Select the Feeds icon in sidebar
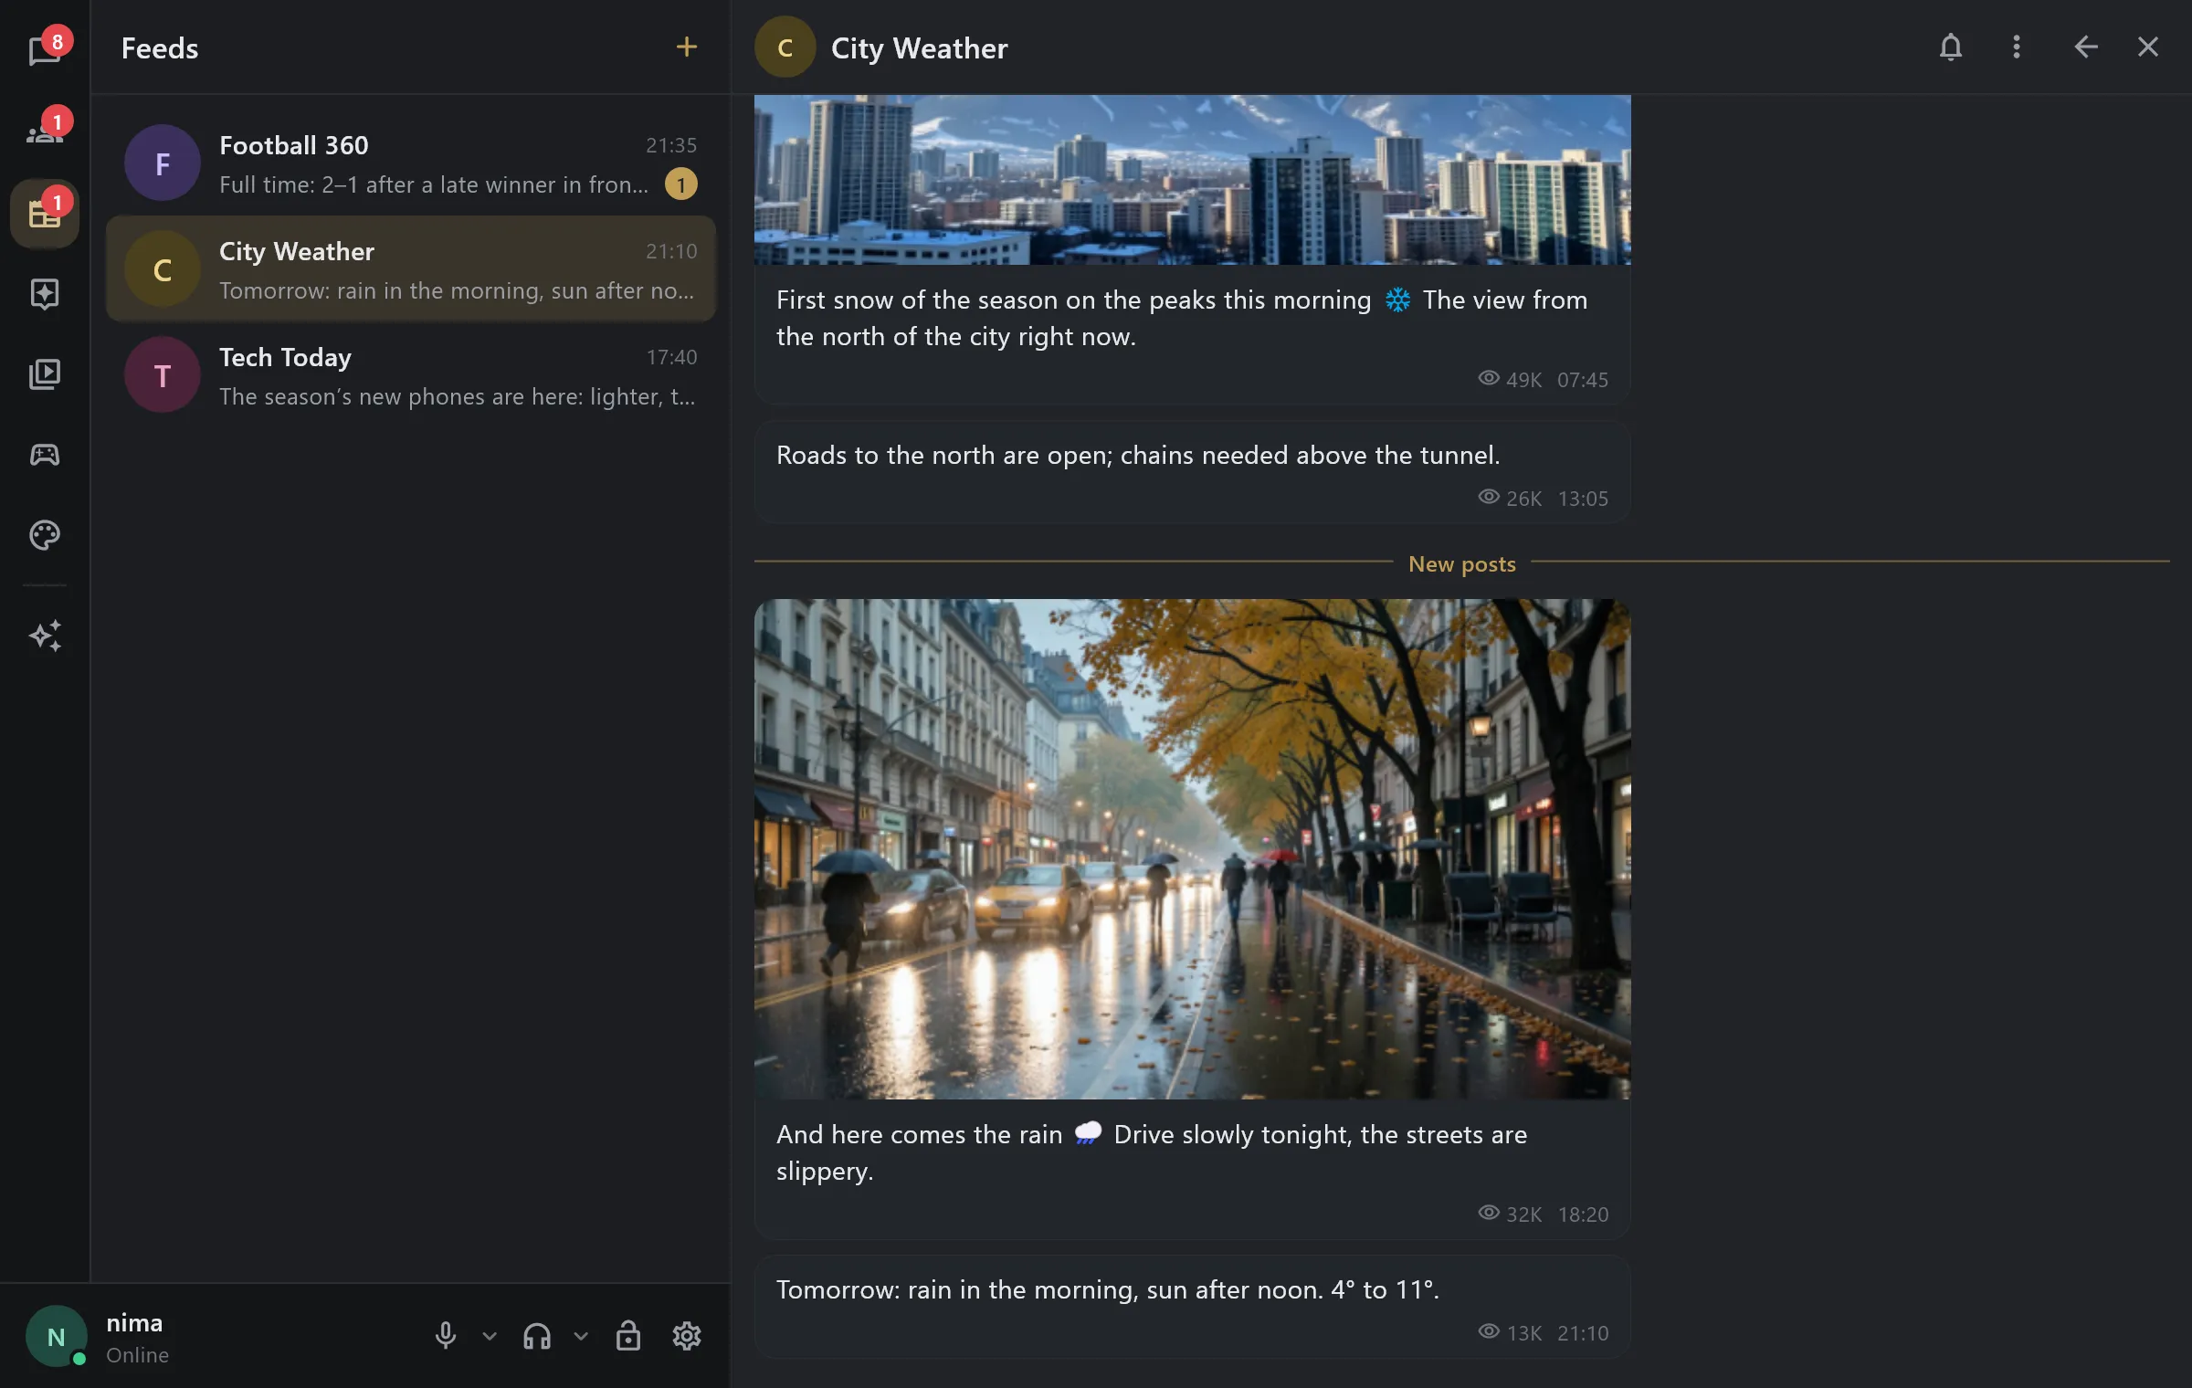 click(45, 213)
